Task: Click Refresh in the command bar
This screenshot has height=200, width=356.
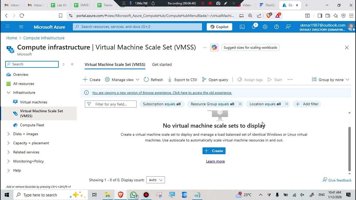Action: [153, 80]
